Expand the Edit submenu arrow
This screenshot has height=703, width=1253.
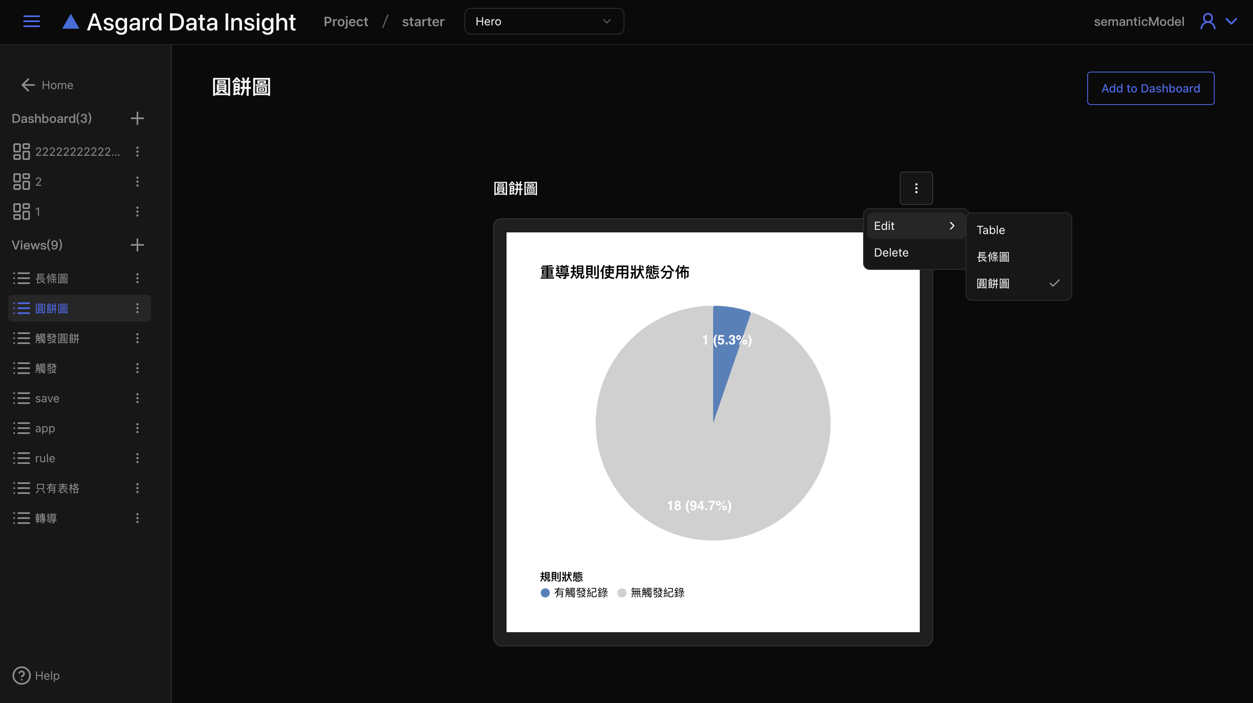(x=952, y=226)
